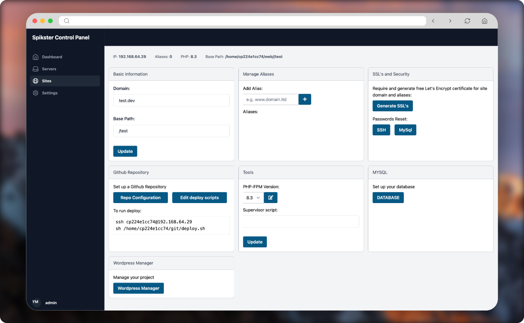Focus the Add Alias input field
The image size is (524, 323).
(271, 99)
